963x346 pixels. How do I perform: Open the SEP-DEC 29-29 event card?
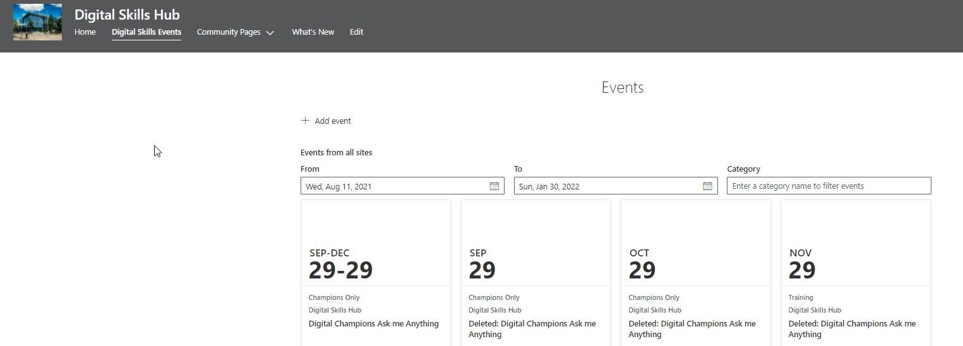376,273
